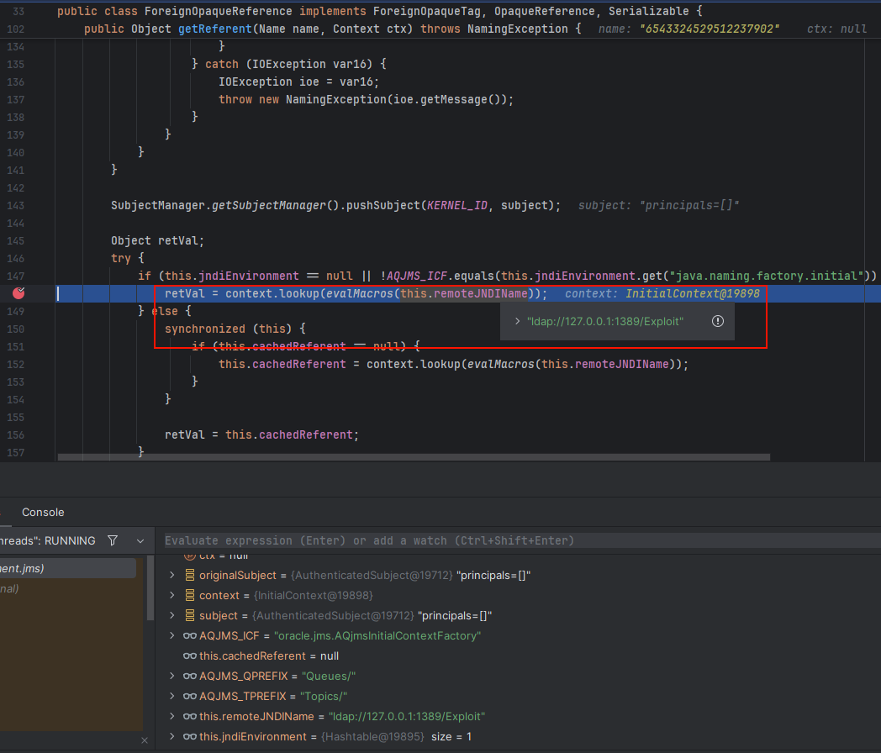Click the 'this.cachedReferent = null' watch row
Viewport: 881px width, 753px height.
[268, 656]
